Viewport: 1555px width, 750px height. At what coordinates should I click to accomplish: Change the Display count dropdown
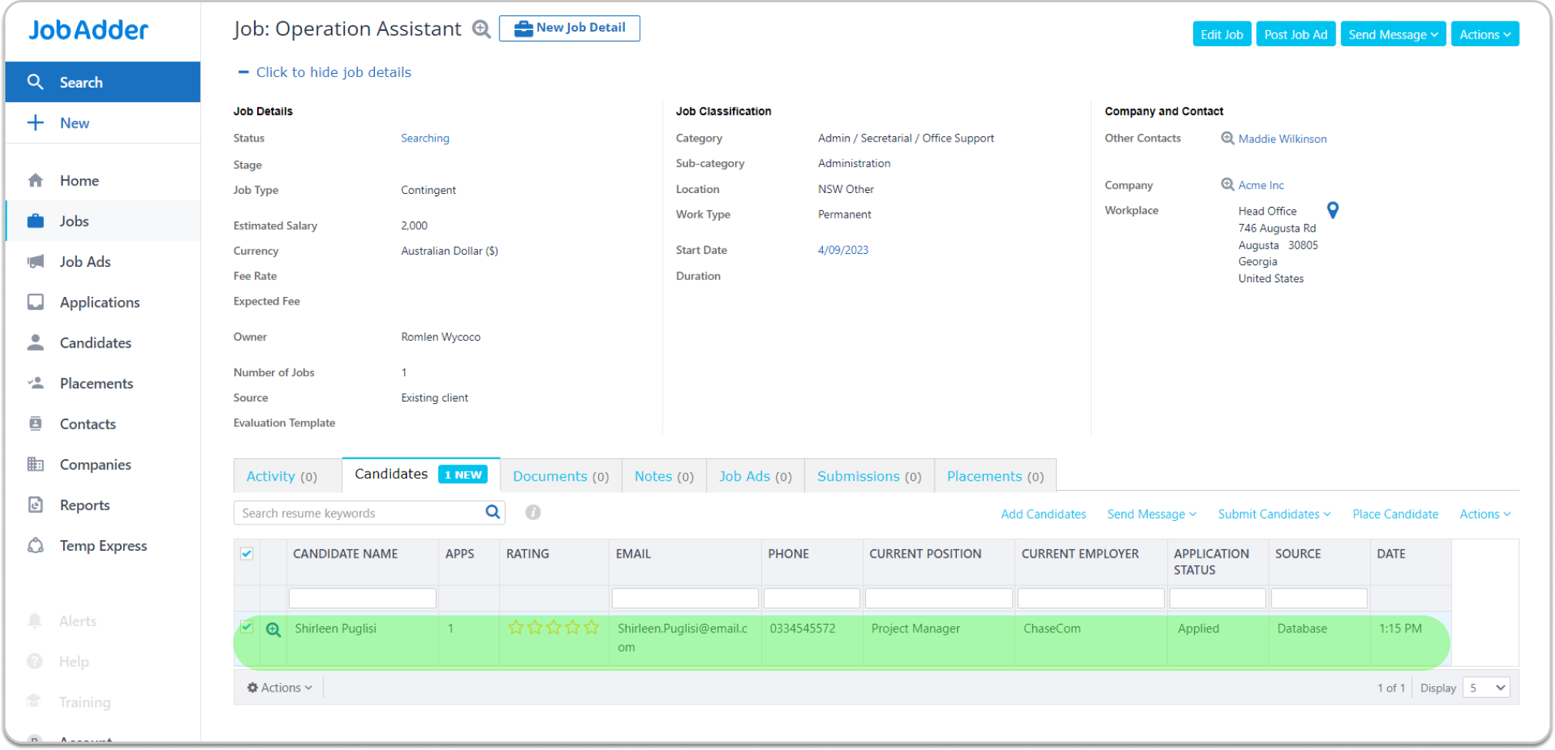pos(1485,687)
